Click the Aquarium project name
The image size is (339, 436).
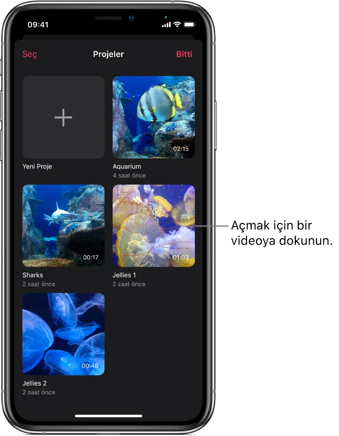point(127,167)
